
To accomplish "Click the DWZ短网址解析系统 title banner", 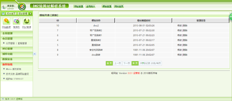I will click(x=49, y=6).
